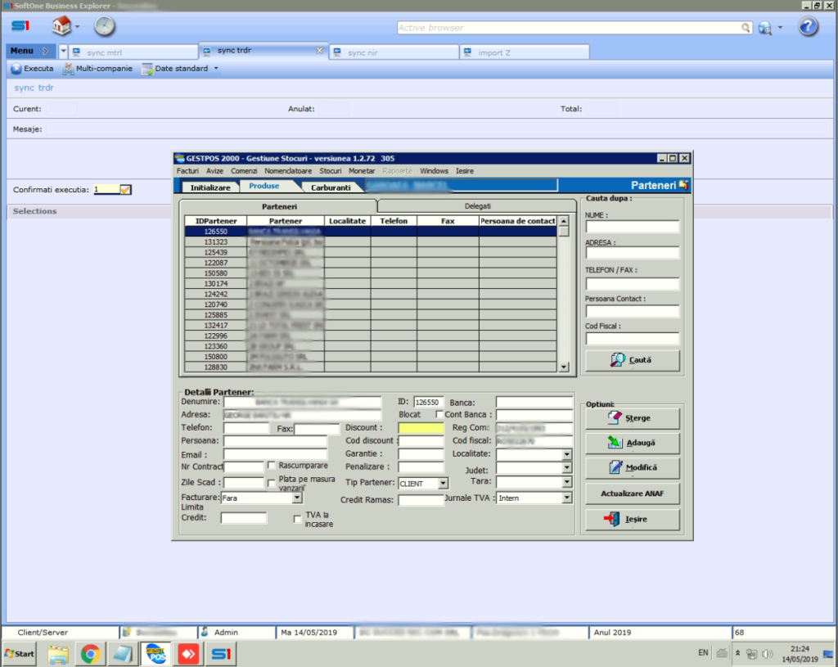Expand the Facturare Fara dropdown
This screenshot has width=838, height=667.
[297, 498]
